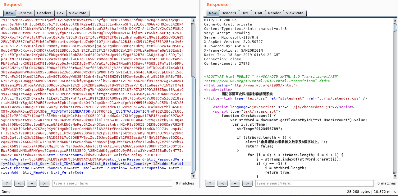Open the Render tab in Response panel

tap(274, 13)
